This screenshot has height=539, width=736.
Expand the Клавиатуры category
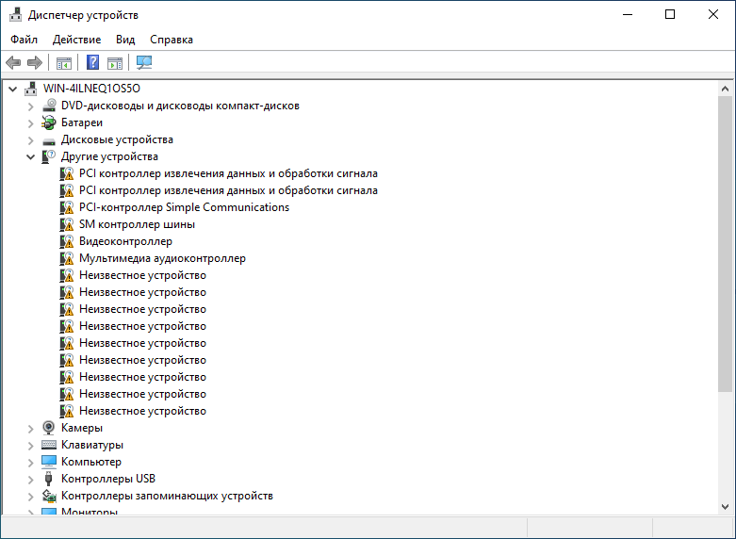pos(30,446)
